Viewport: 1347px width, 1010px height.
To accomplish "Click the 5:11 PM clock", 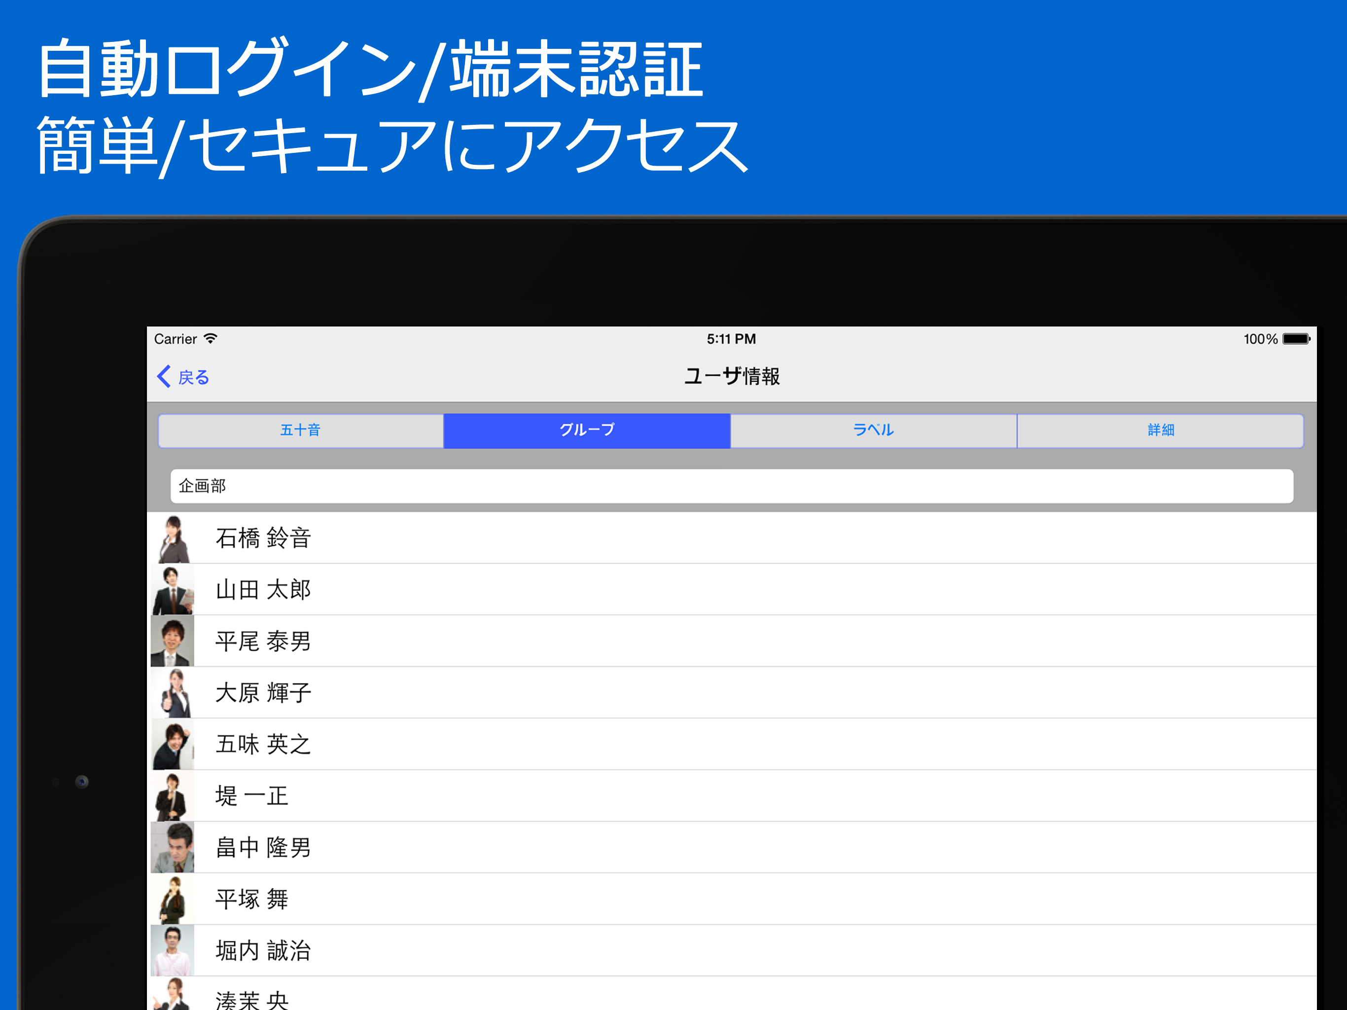I will pos(731,339).
